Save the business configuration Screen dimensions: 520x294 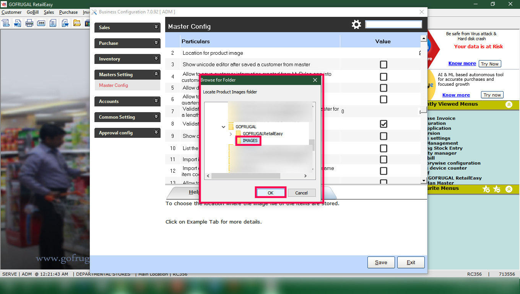coord(381,262)
